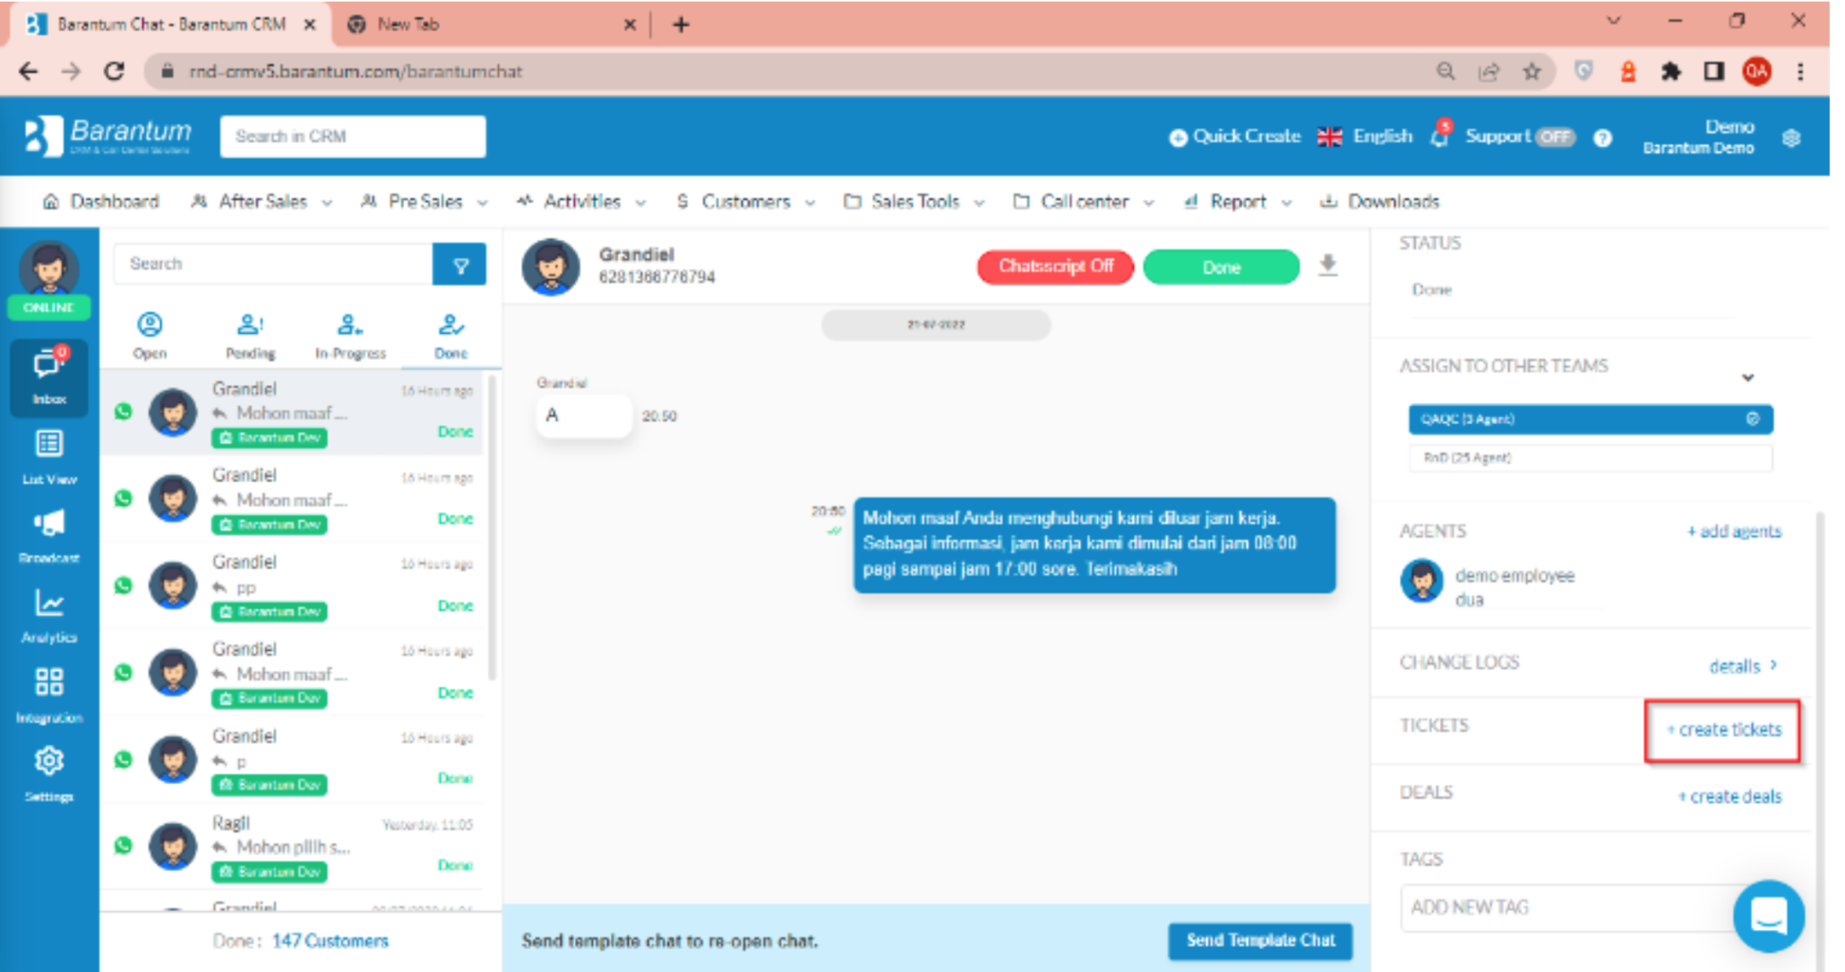Click the browser address bar URL
Screen dimensions: 1845x972
coord(355,72)
